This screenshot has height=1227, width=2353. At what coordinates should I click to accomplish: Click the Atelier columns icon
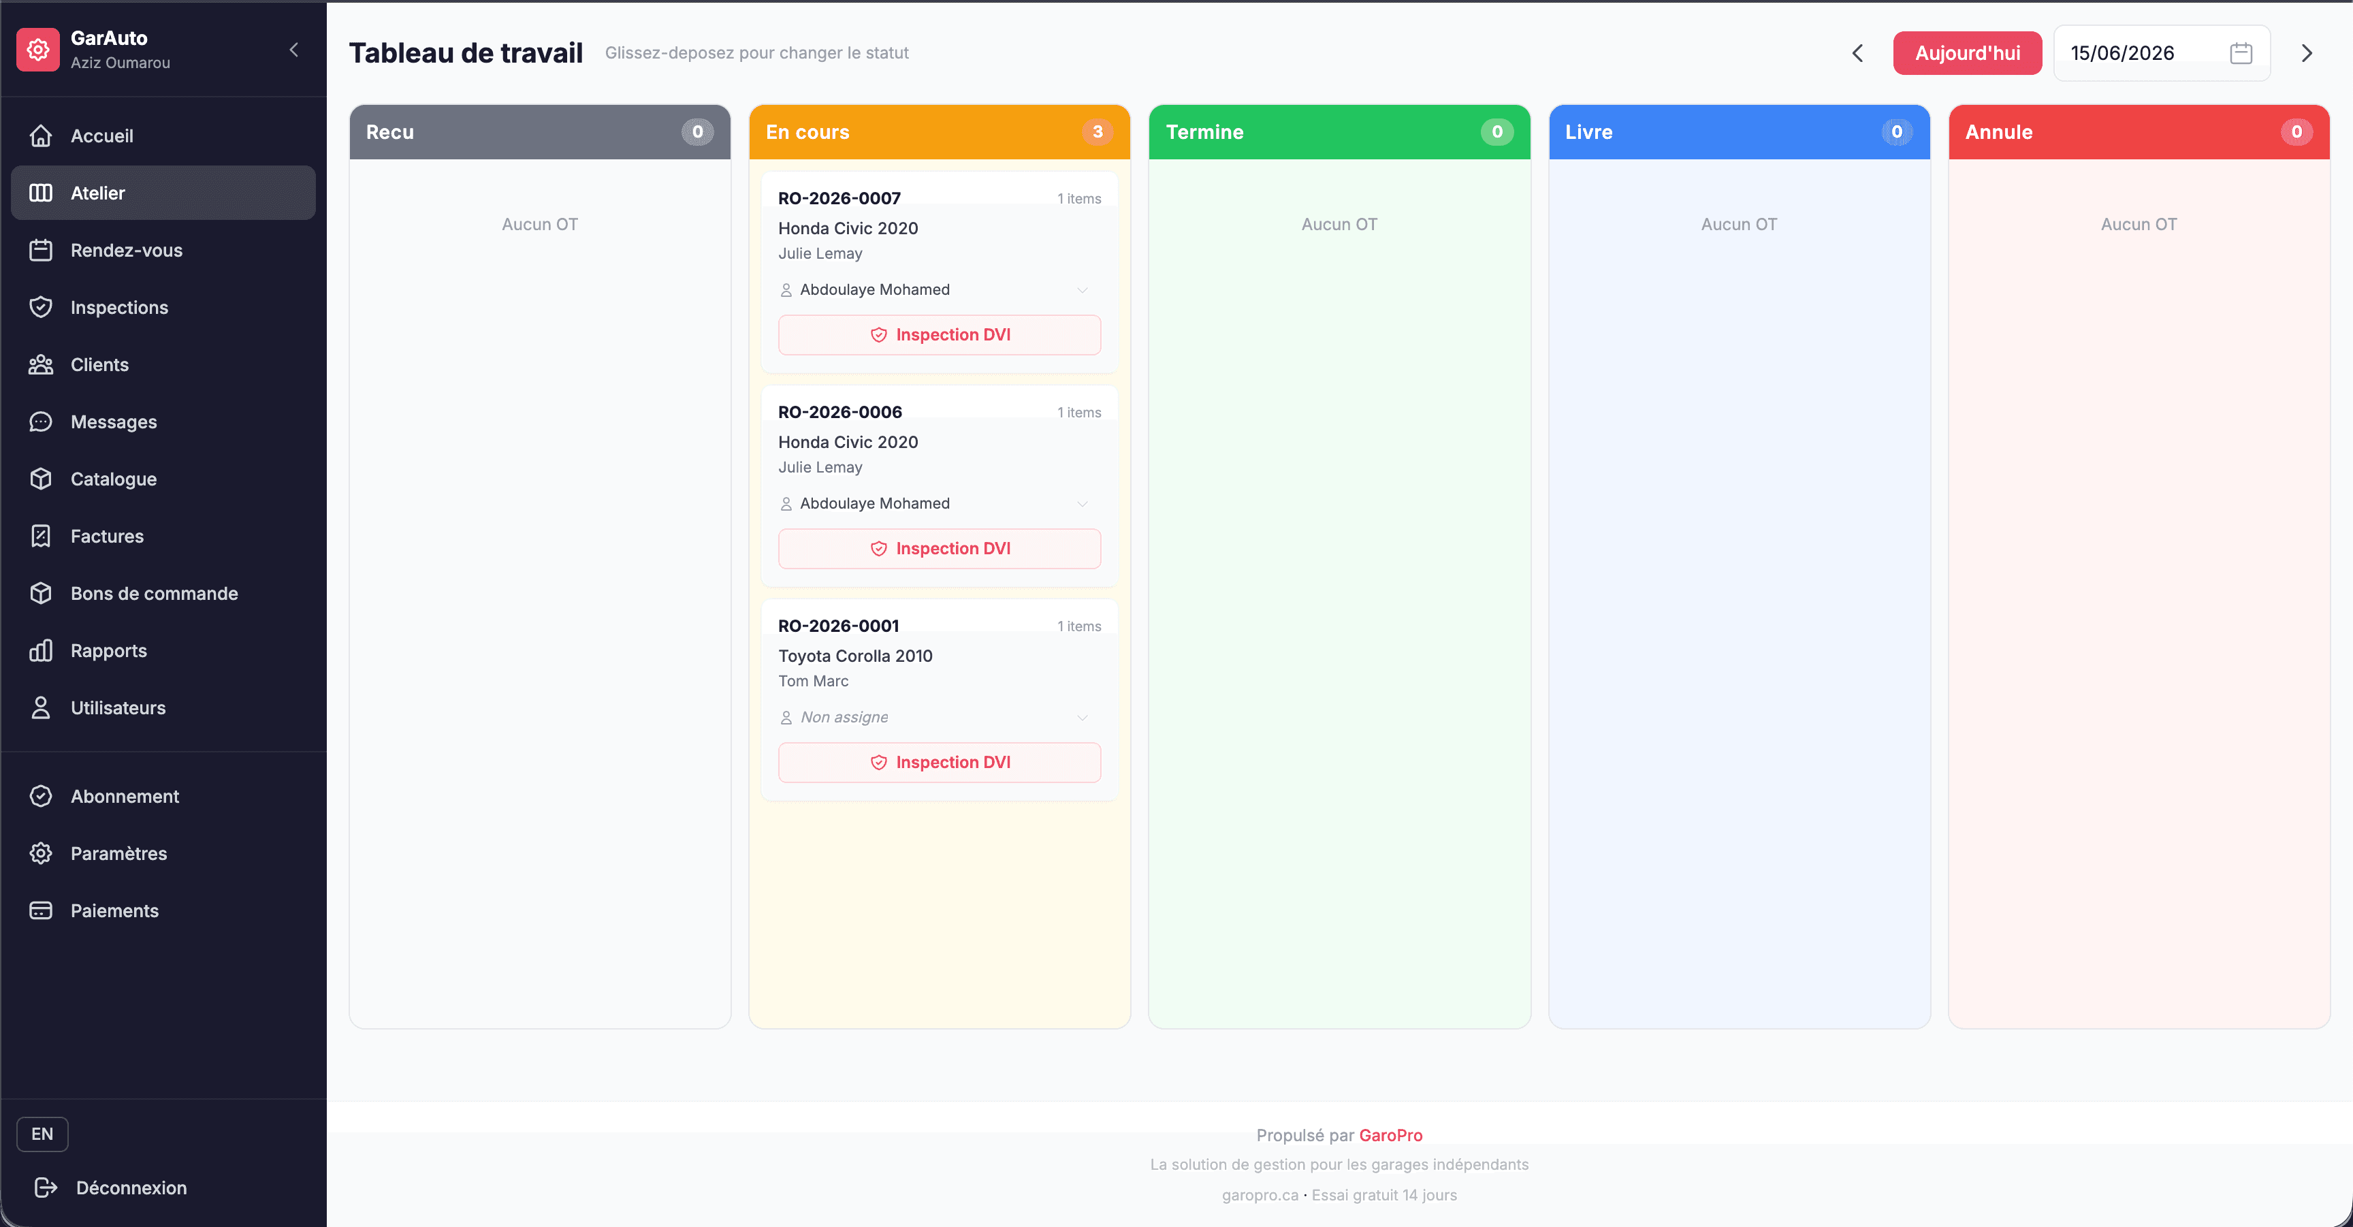(40, 193)
